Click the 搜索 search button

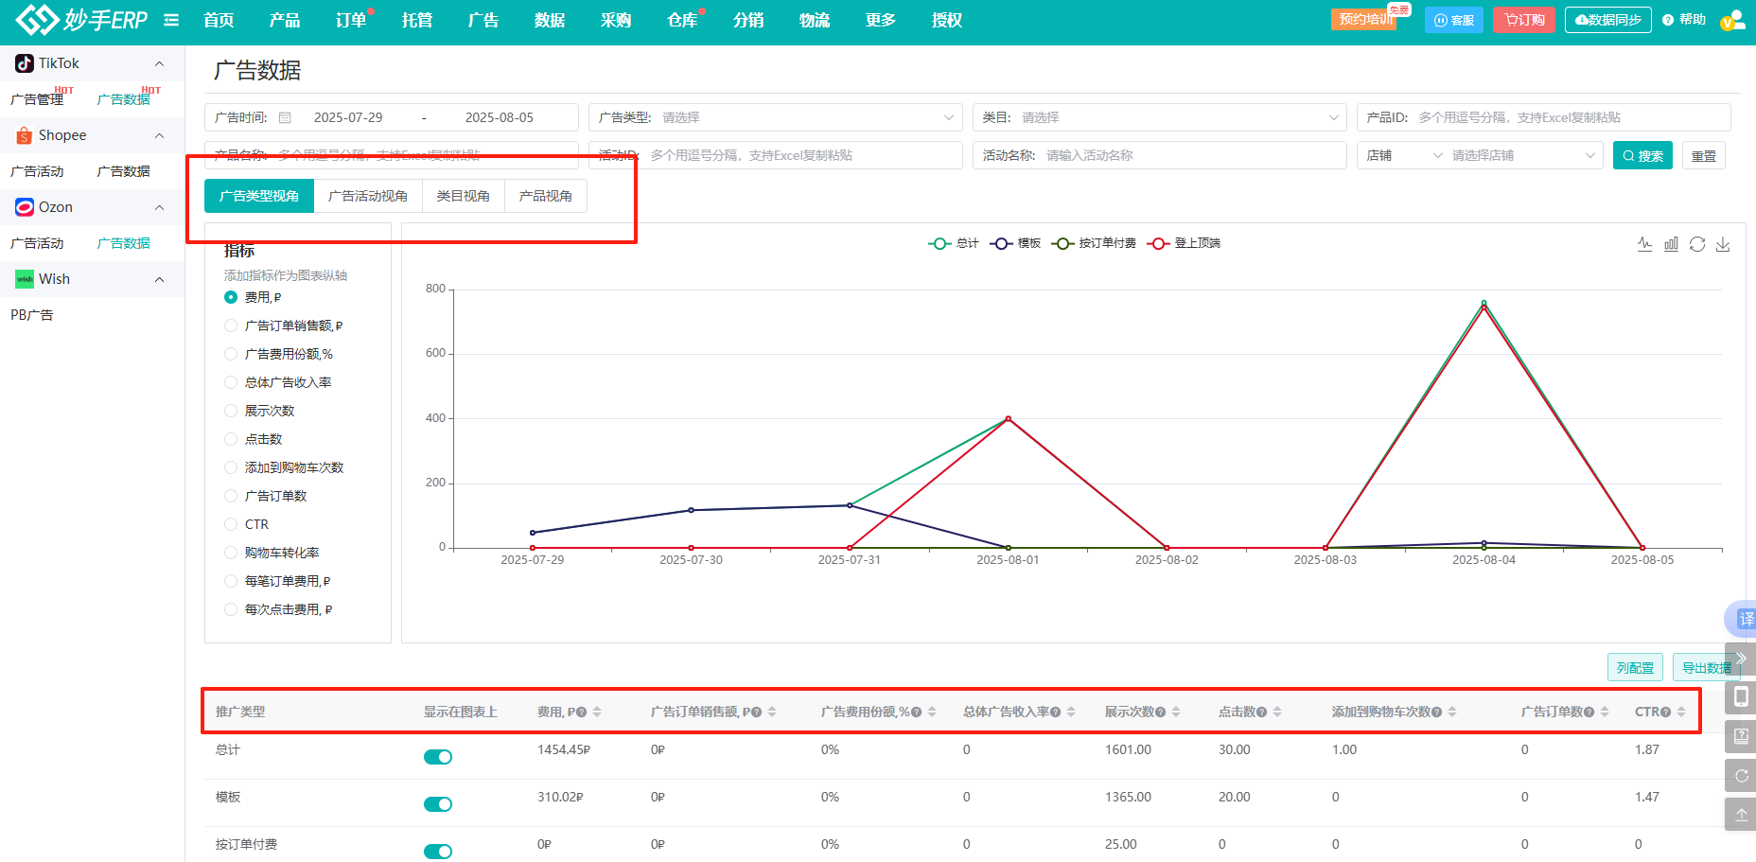1642,155
